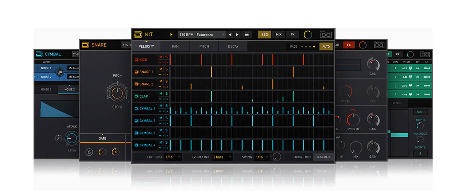Image resolution: width=467 pixels, height=191 pixels.
Task: Click the CYMBAL 3 drum icon
Action: (x=137, y=133)
